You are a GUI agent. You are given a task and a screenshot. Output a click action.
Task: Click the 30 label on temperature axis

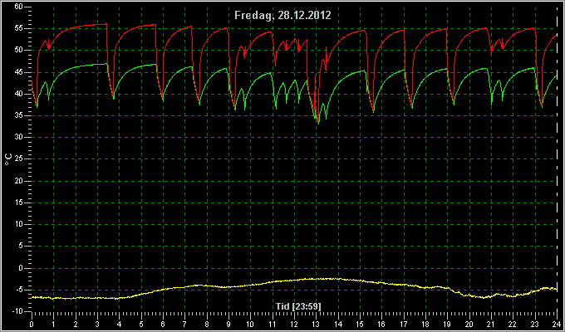point(19,138)
